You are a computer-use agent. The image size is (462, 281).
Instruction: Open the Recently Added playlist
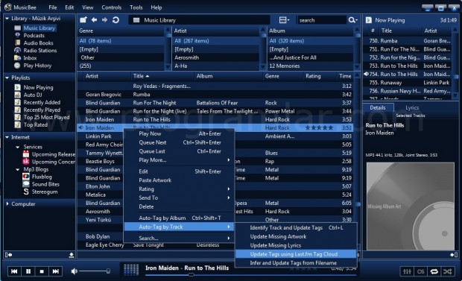pos(42,102)
